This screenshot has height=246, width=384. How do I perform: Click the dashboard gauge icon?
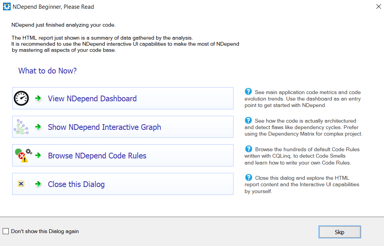(x=21, y=98)
